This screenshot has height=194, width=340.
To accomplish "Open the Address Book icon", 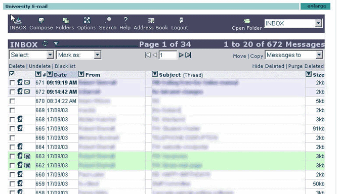I will click(151, 21).
